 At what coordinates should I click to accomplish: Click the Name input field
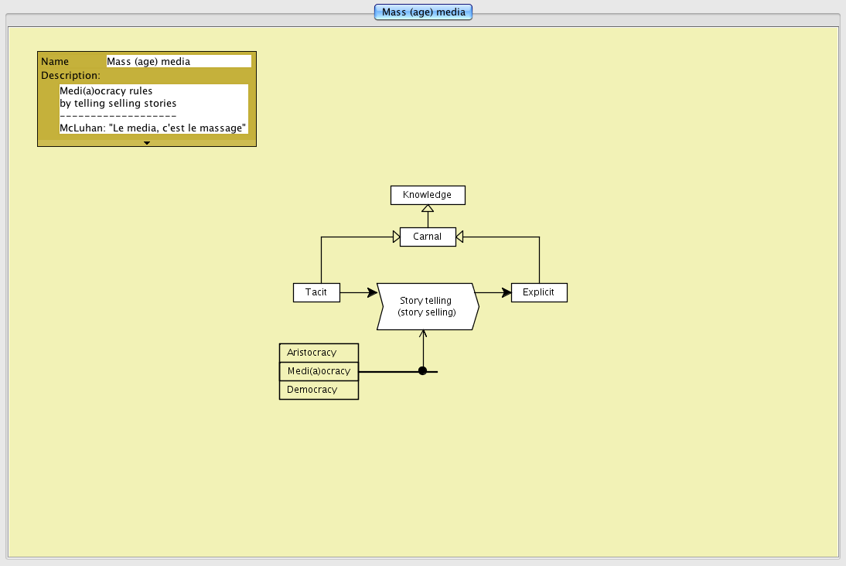[178, 61]
